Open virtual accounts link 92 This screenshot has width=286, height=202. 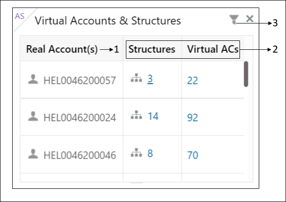pos(193,117)
